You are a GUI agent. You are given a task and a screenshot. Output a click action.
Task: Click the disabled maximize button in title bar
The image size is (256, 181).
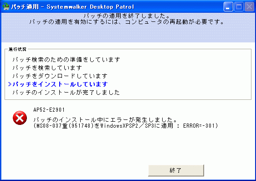click(x=239, y=7)
